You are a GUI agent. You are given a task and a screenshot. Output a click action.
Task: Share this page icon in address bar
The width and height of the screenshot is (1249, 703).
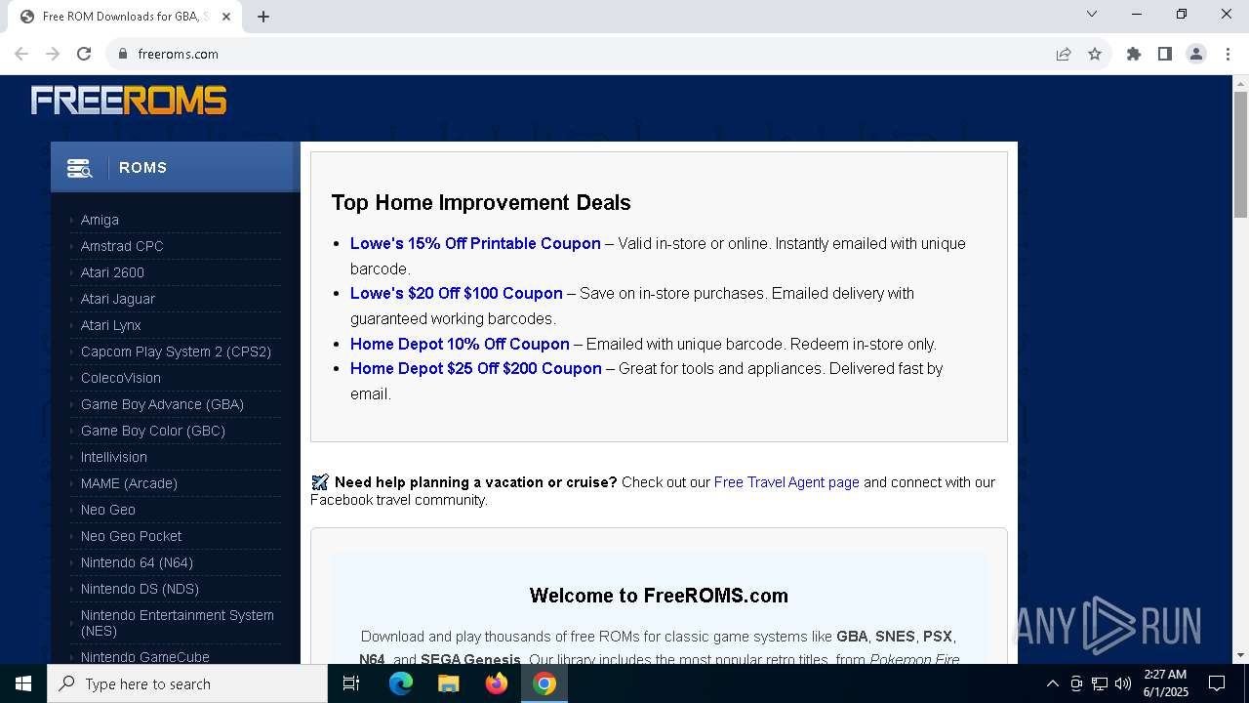tap(1064, 54)
